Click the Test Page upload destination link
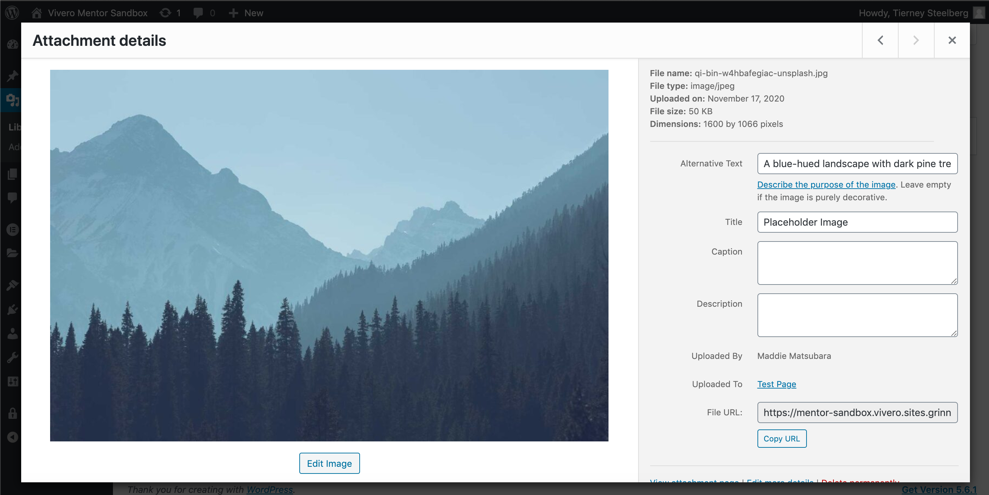Viewport: 989px width, 495px height. coord(777,383)
